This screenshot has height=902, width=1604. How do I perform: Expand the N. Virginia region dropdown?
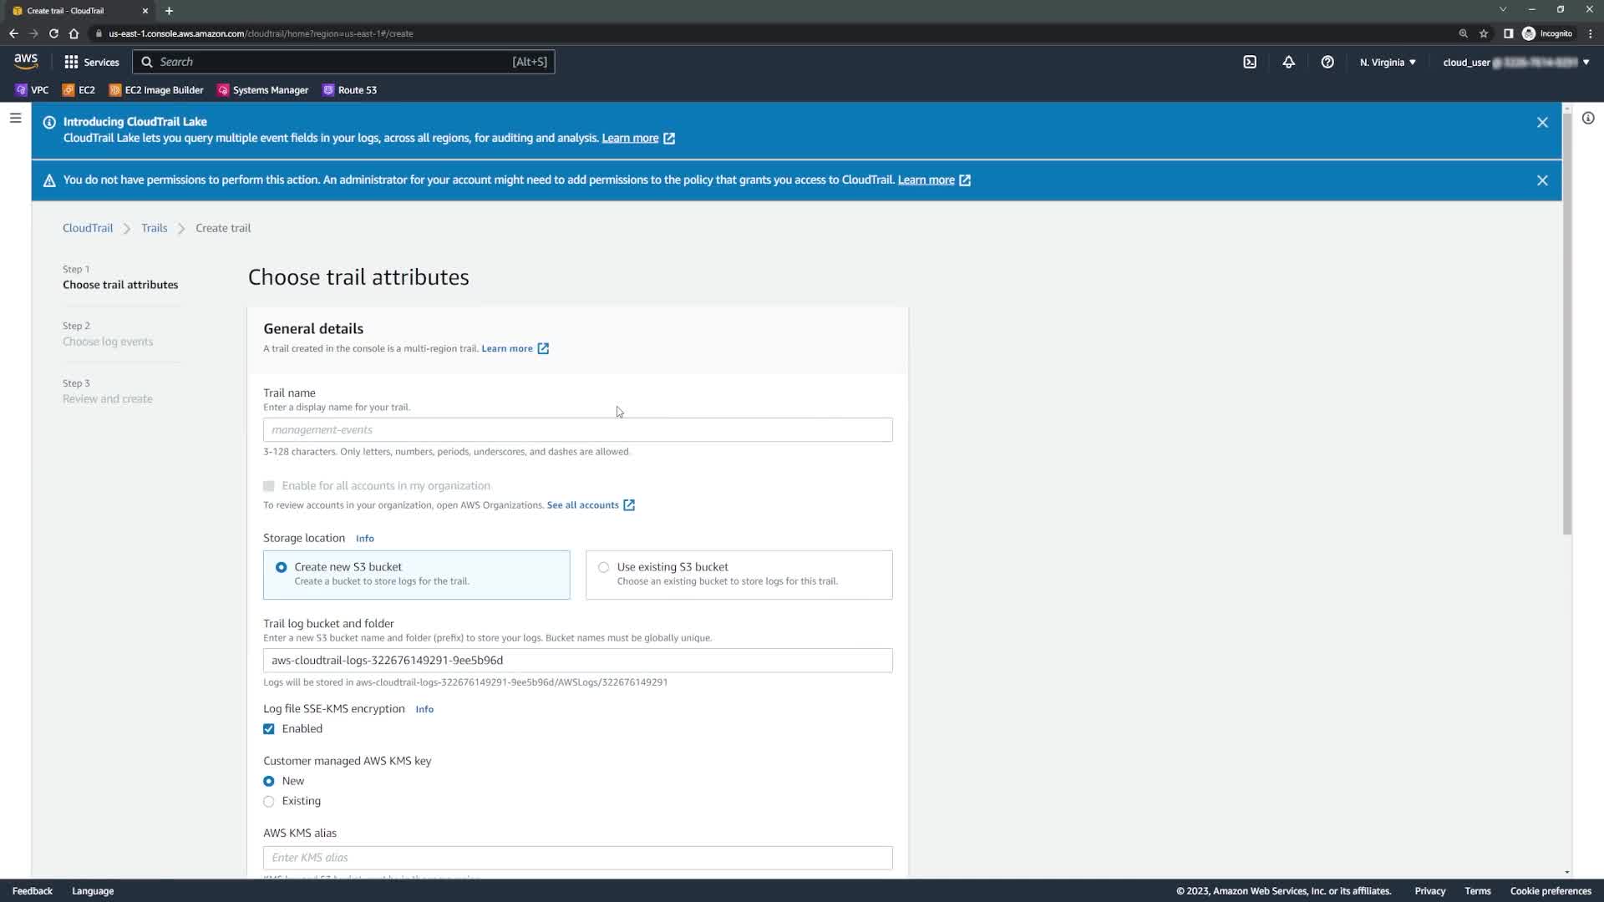coord(1387,62)
